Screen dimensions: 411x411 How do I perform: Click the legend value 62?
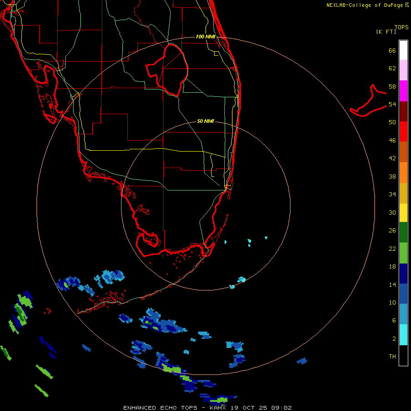[x=392, y=68]
